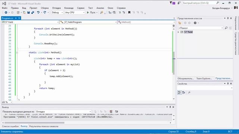Click the editor split window handle
The image size is (239, 134).
(x=174, y=26)
